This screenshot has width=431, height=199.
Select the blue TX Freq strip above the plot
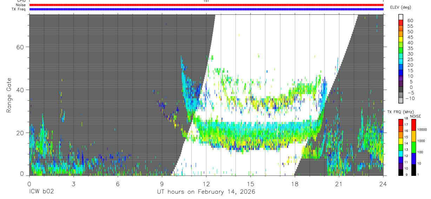click(206, 9)
